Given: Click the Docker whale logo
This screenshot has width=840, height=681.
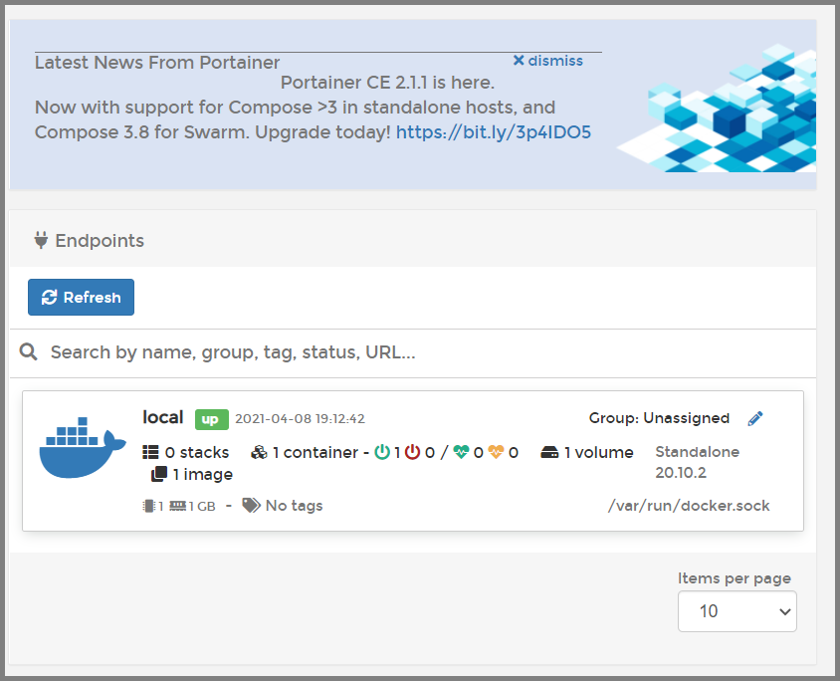Looking at the screenshot, I should [x=83, y=447].
